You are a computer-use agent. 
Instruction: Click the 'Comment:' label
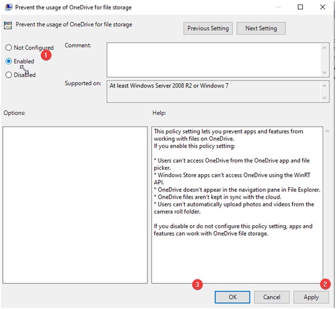coord(78,45)
